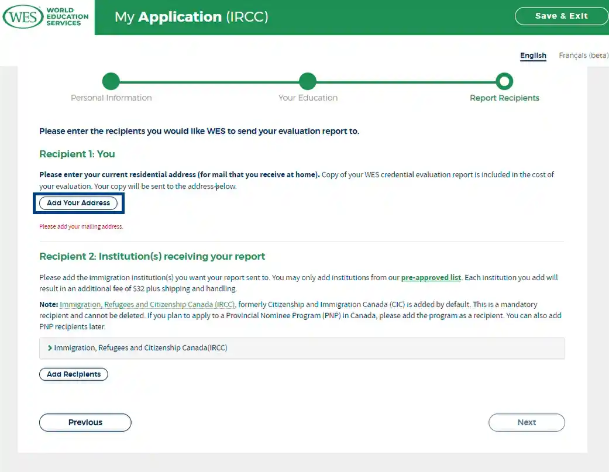Click the Recipient 2: Institution(s) receiving your report heading
The width and height of the screenshot is (609, 472).
152,257
